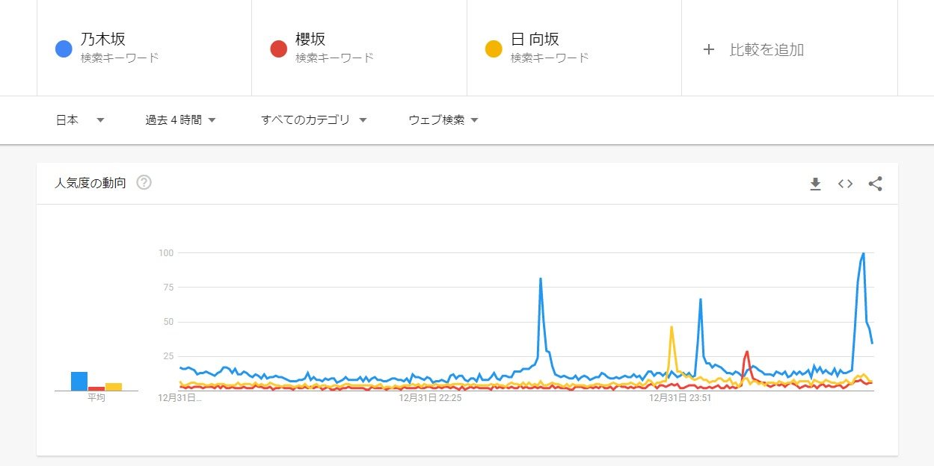The height and width of the screenshot is (466, 934).
Task: Select the yellow dot for 日向坂
Action: point(494,49)
